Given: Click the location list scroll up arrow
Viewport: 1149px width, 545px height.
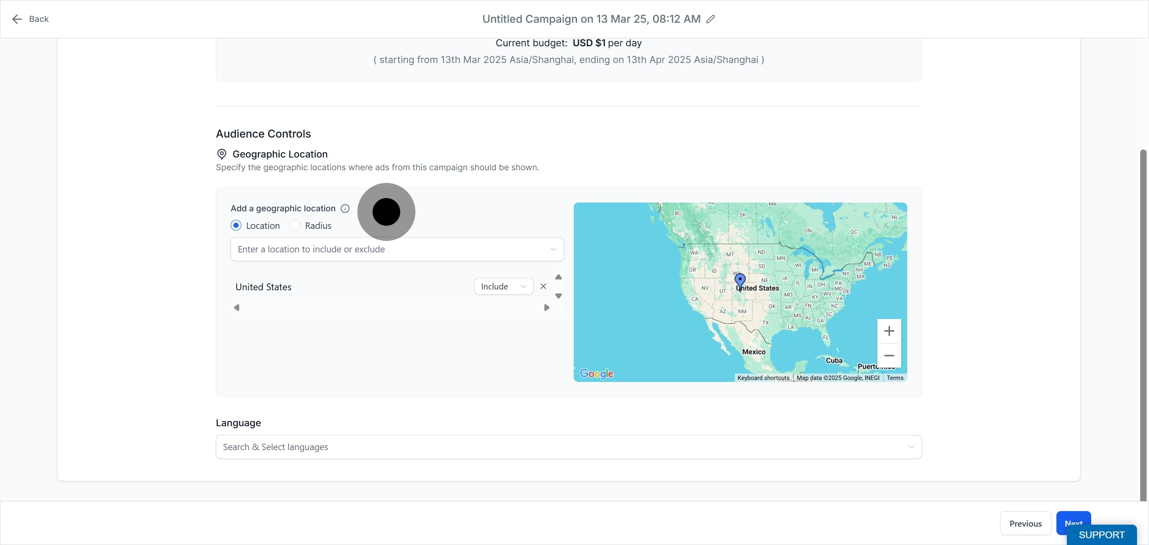Looking at the screenshot, I should pyautogui.click(x=559, y=277).
